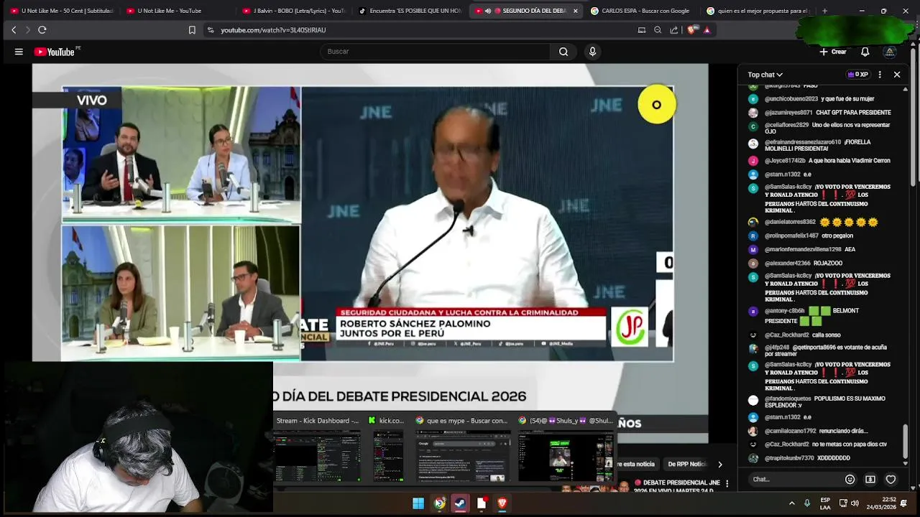
Task: Click the Steam taskbar icon
Action: coord(460,503)
